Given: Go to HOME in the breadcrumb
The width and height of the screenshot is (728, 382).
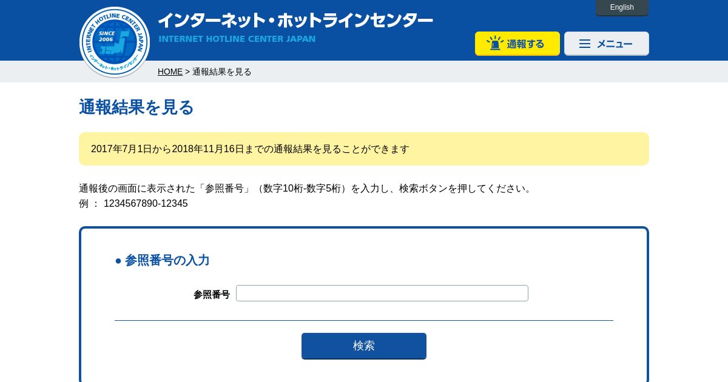Looking at the screenshot, I should pos(170,72).
